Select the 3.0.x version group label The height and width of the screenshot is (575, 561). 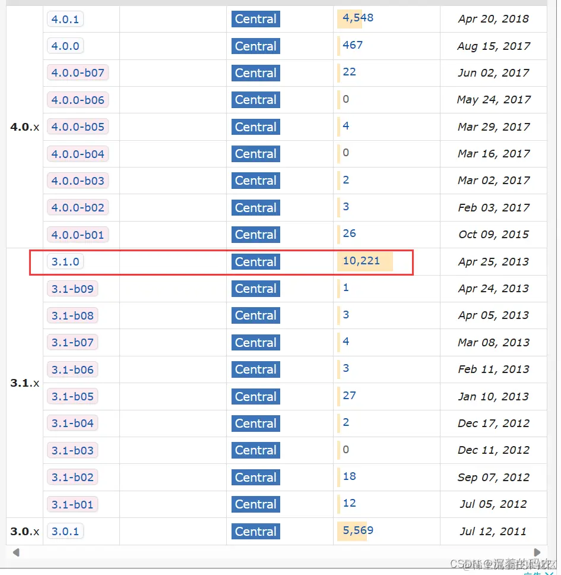pyautogui.click(x=24, y=531)
